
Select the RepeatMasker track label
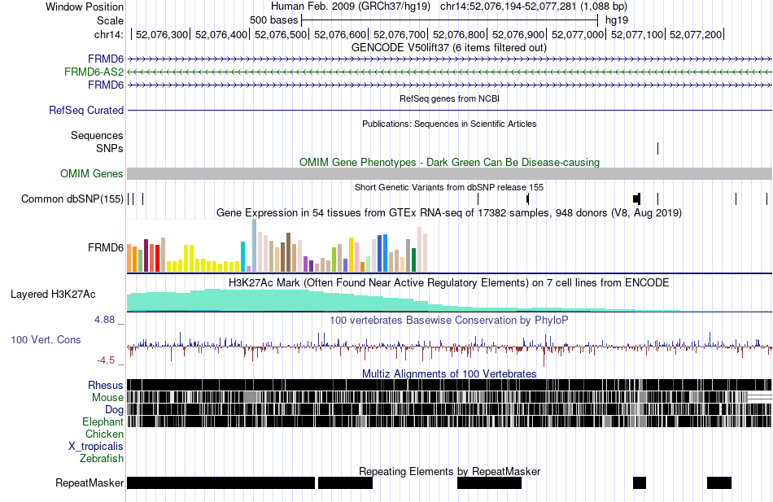point(90,482)
